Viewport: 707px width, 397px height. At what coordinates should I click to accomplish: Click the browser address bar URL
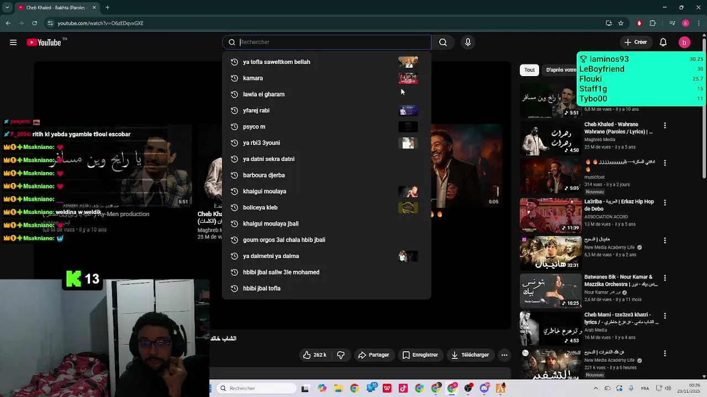(101, 23)
